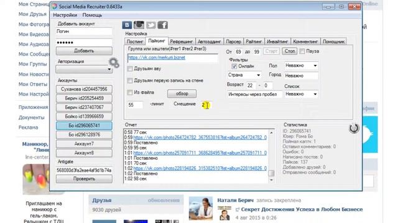Switch to the Рефрешинг tab
Viewport: 398px width, 223px height.
182,42
